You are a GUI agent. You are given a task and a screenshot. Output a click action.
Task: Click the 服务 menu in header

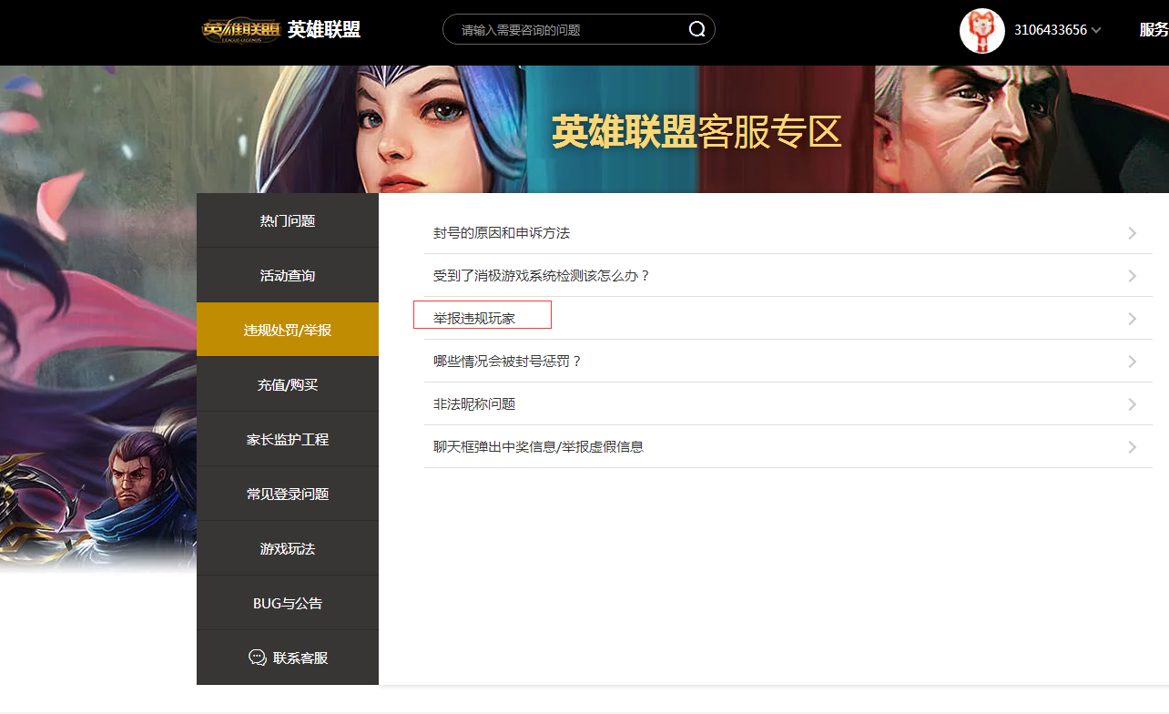(1154, 30)
